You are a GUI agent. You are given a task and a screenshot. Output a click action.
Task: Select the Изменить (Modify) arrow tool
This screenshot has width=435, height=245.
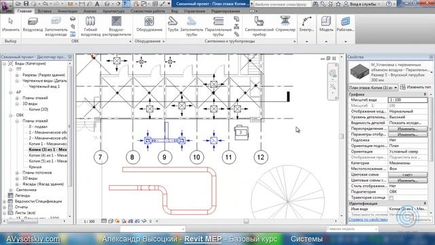(x=11, y=24)
